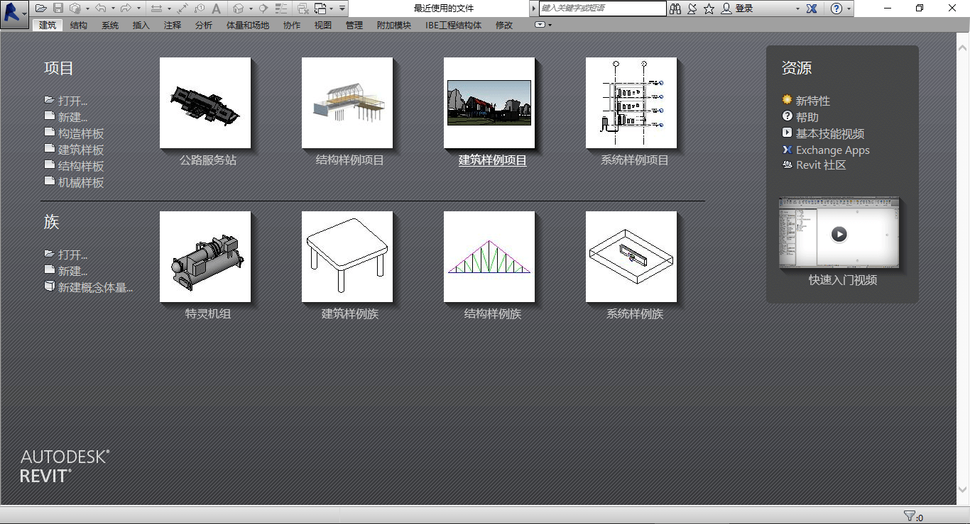Select the Measure distance tool icon
970x524 pixels.
(156, 9)
